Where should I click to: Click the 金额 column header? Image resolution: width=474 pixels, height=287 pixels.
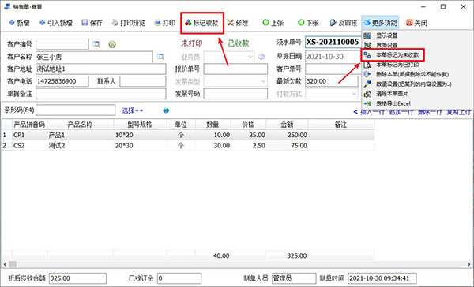[x=288, y=125]
